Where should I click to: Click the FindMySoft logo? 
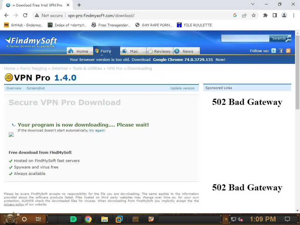tap(31, 42)
